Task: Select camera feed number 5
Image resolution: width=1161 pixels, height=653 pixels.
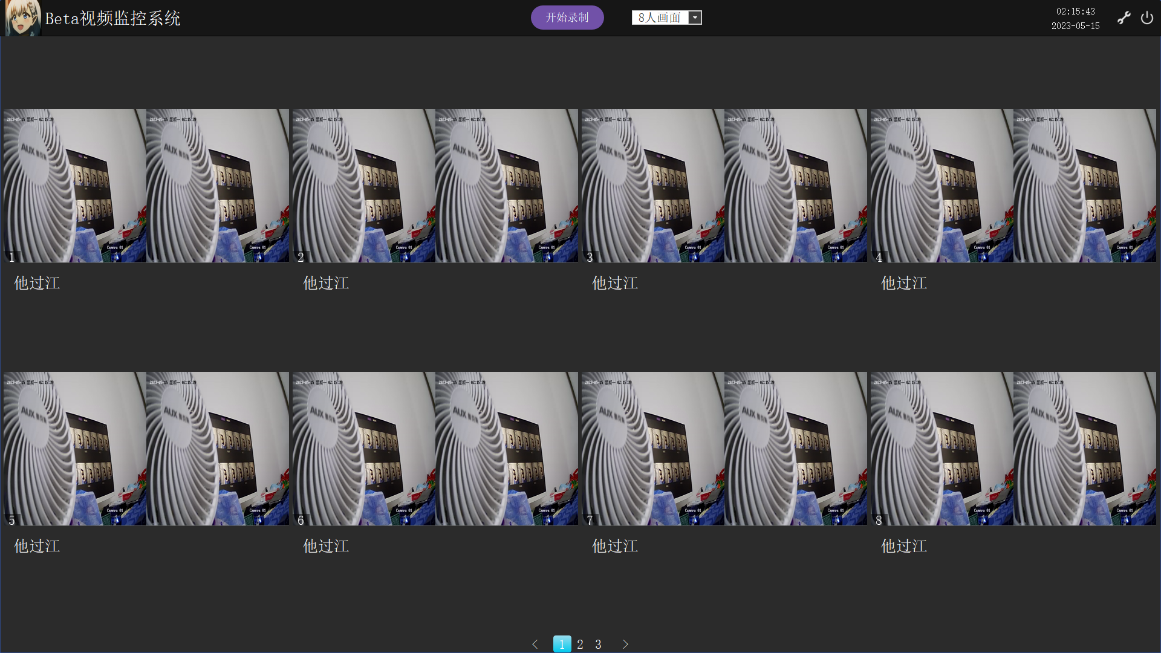Action: (146, 449)
